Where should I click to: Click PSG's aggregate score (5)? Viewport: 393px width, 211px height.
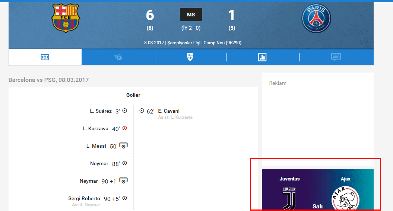click(232, 28)
